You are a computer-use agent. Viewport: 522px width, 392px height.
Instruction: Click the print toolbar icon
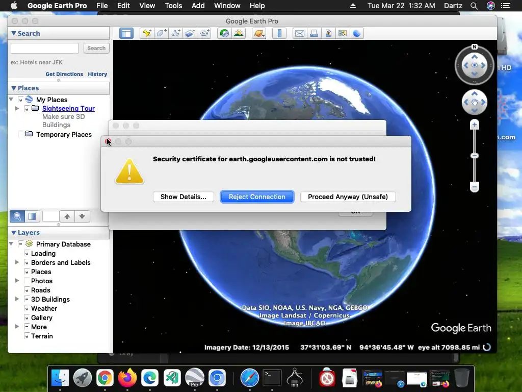pos(314,33)
